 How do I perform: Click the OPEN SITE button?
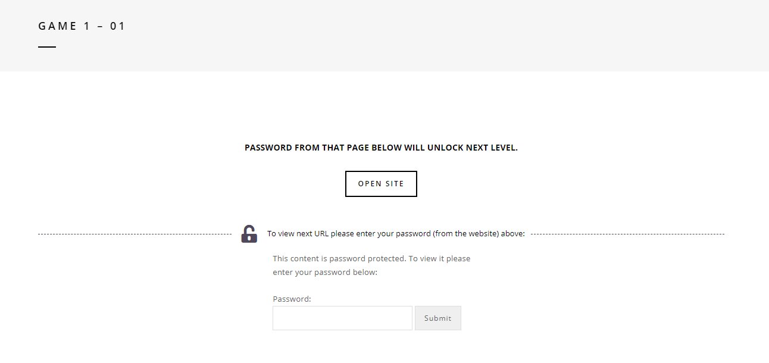pos(381,184)
